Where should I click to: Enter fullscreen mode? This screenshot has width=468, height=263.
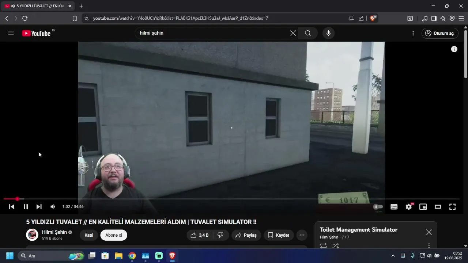coord(452,207)
